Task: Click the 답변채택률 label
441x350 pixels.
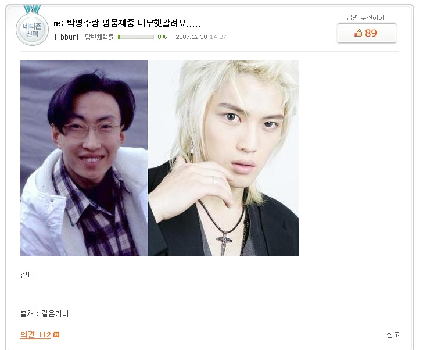Action: (99, 37)
